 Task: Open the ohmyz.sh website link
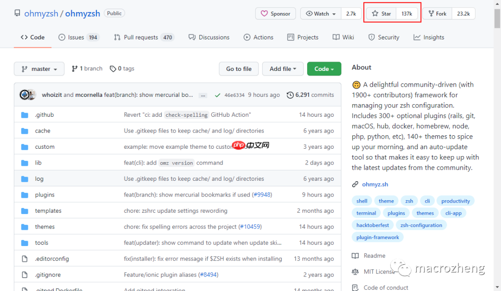tap(375, 184)
